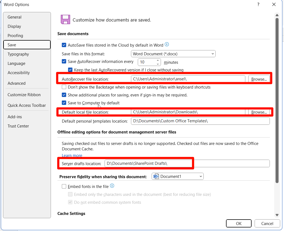Click the Default personal templates location field

tap(200, 121)
